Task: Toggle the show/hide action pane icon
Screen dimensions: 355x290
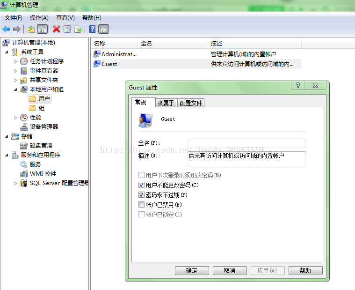Action: (104, 29)
